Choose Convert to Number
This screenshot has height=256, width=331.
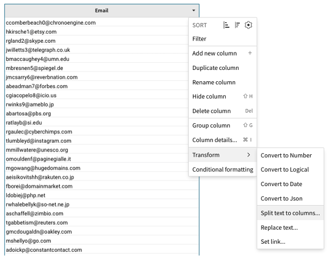(x=286, y=155)
